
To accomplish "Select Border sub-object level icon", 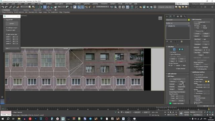I will [177, 49].
